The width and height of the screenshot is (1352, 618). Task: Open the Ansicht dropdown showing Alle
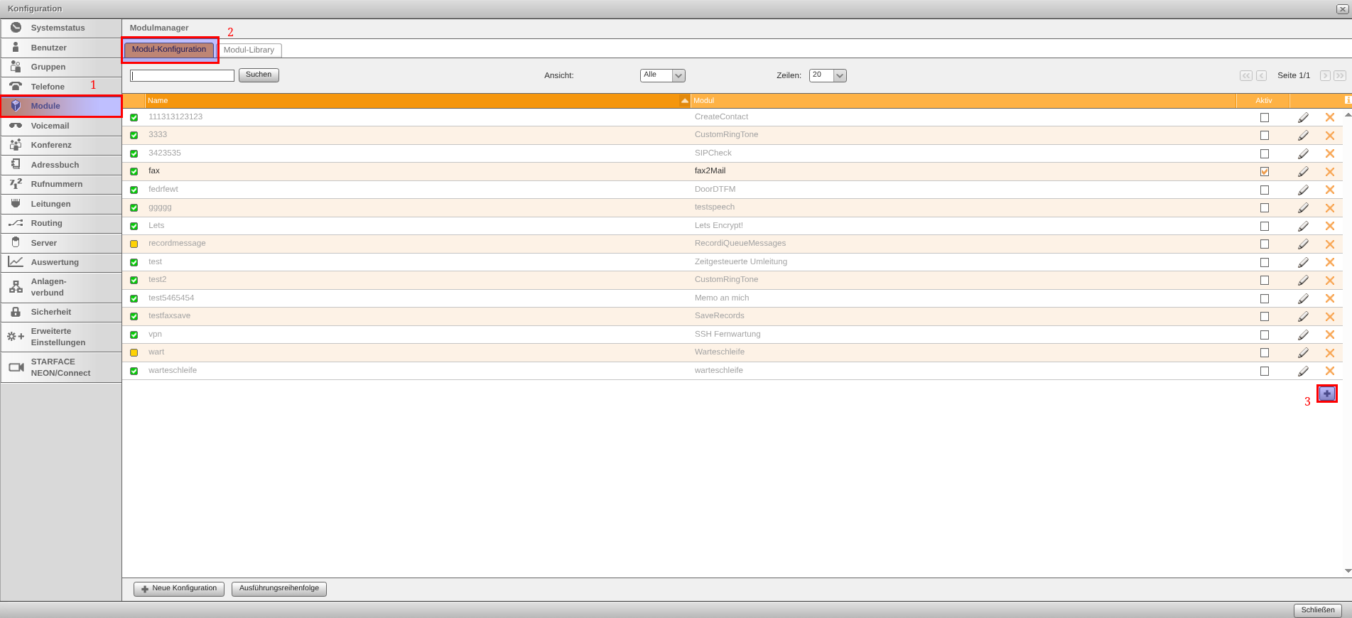(662, 75)
